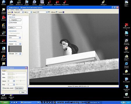Click the Indoor star icon in toolbar
The image size is (131, 104).
[x=12, y=12]
